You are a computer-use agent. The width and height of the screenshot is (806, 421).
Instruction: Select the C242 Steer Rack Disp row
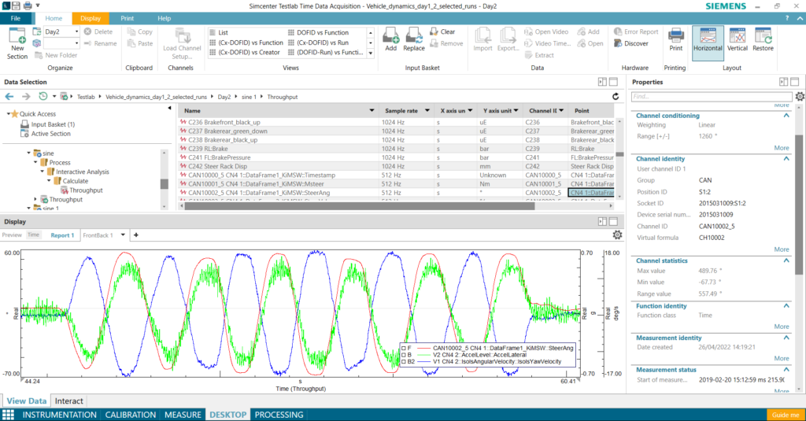[x=398, y=166]
